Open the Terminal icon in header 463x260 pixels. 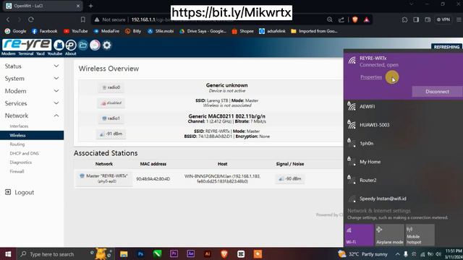point(71,45)
